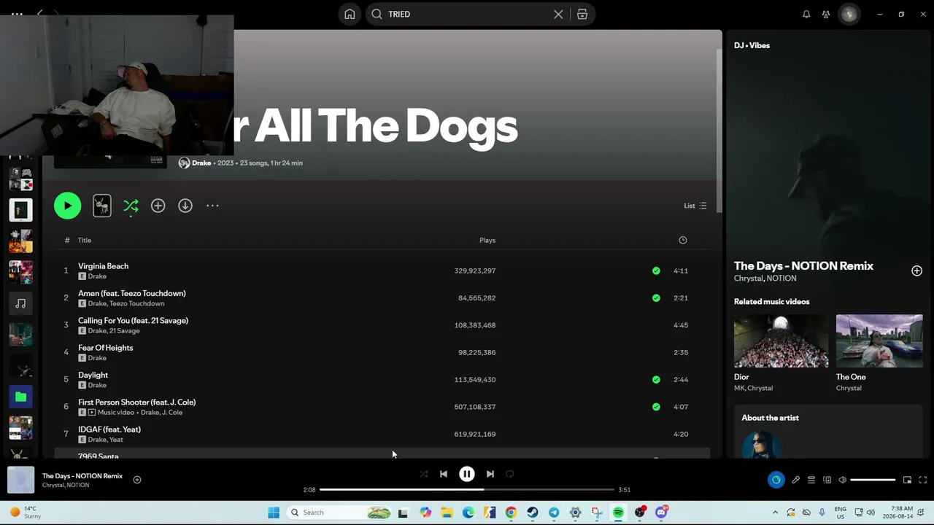The image size is (934, 525).
Task: Open lyrics with the microphone icon
Action: (x=795, y=480)
